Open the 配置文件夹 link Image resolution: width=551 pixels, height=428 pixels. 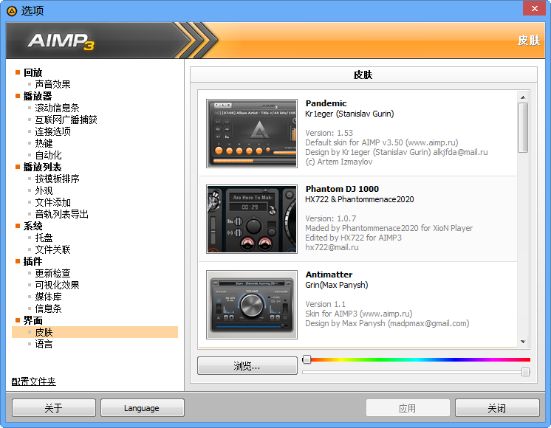click(34, 382)
